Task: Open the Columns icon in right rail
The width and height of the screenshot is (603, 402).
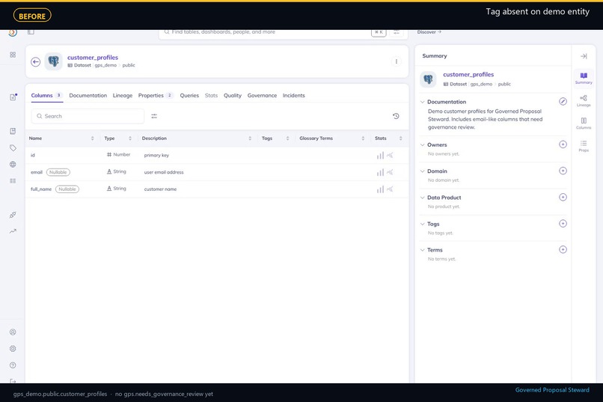Action: pyautogui.click(x=584, y=124)
